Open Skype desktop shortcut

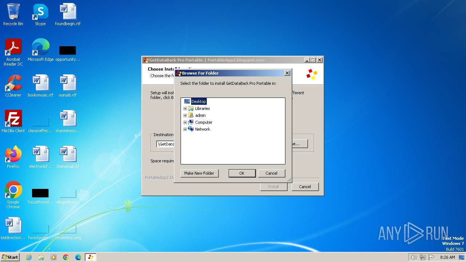click(x=40, y=15)
